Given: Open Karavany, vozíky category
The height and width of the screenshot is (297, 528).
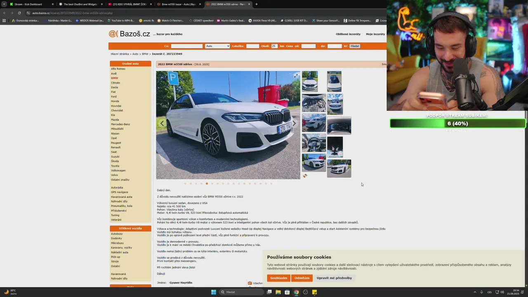Looking at the screenshot, I should pos(121,247).
